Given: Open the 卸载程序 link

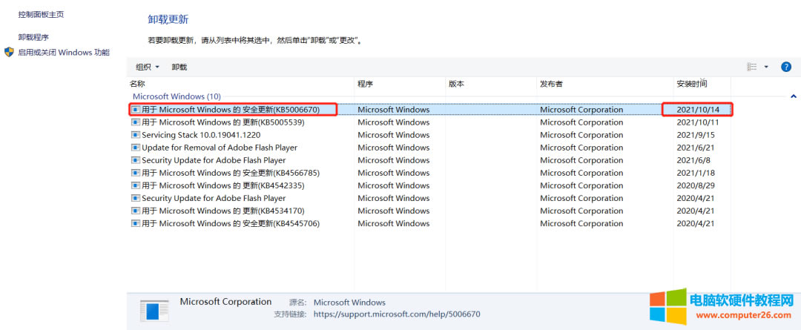Looking at the screenshot, I should (x=33, y=37).
